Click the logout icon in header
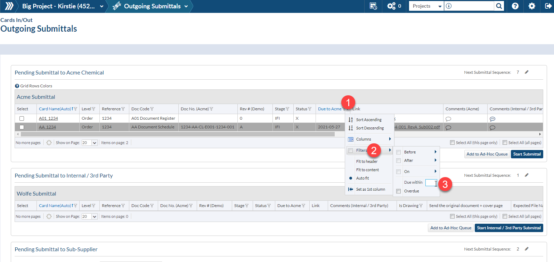554x262 pixels. click(x=548, y=6)
